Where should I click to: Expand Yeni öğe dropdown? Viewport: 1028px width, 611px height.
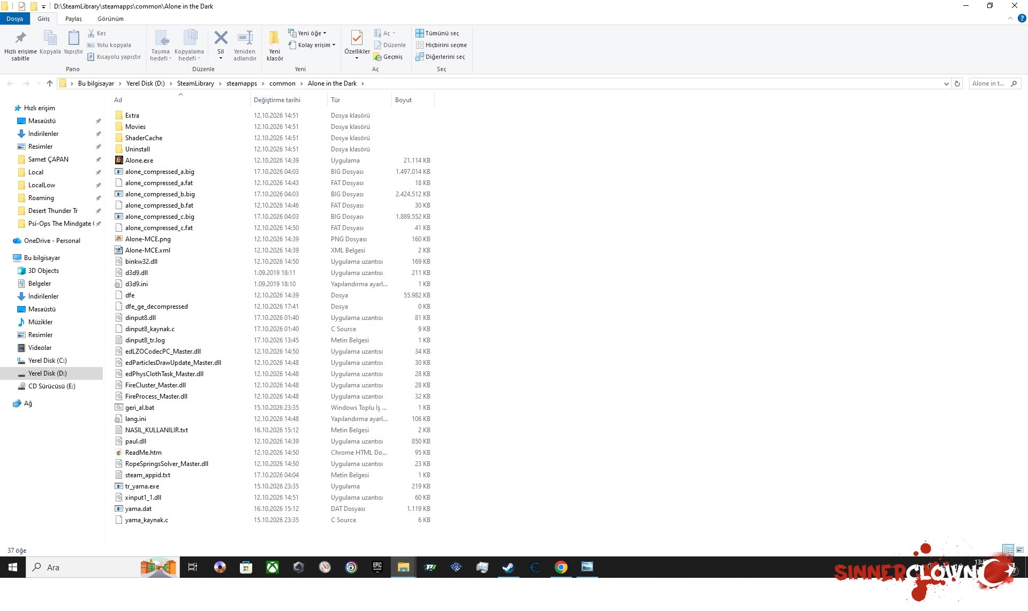[x=307, y=33]
